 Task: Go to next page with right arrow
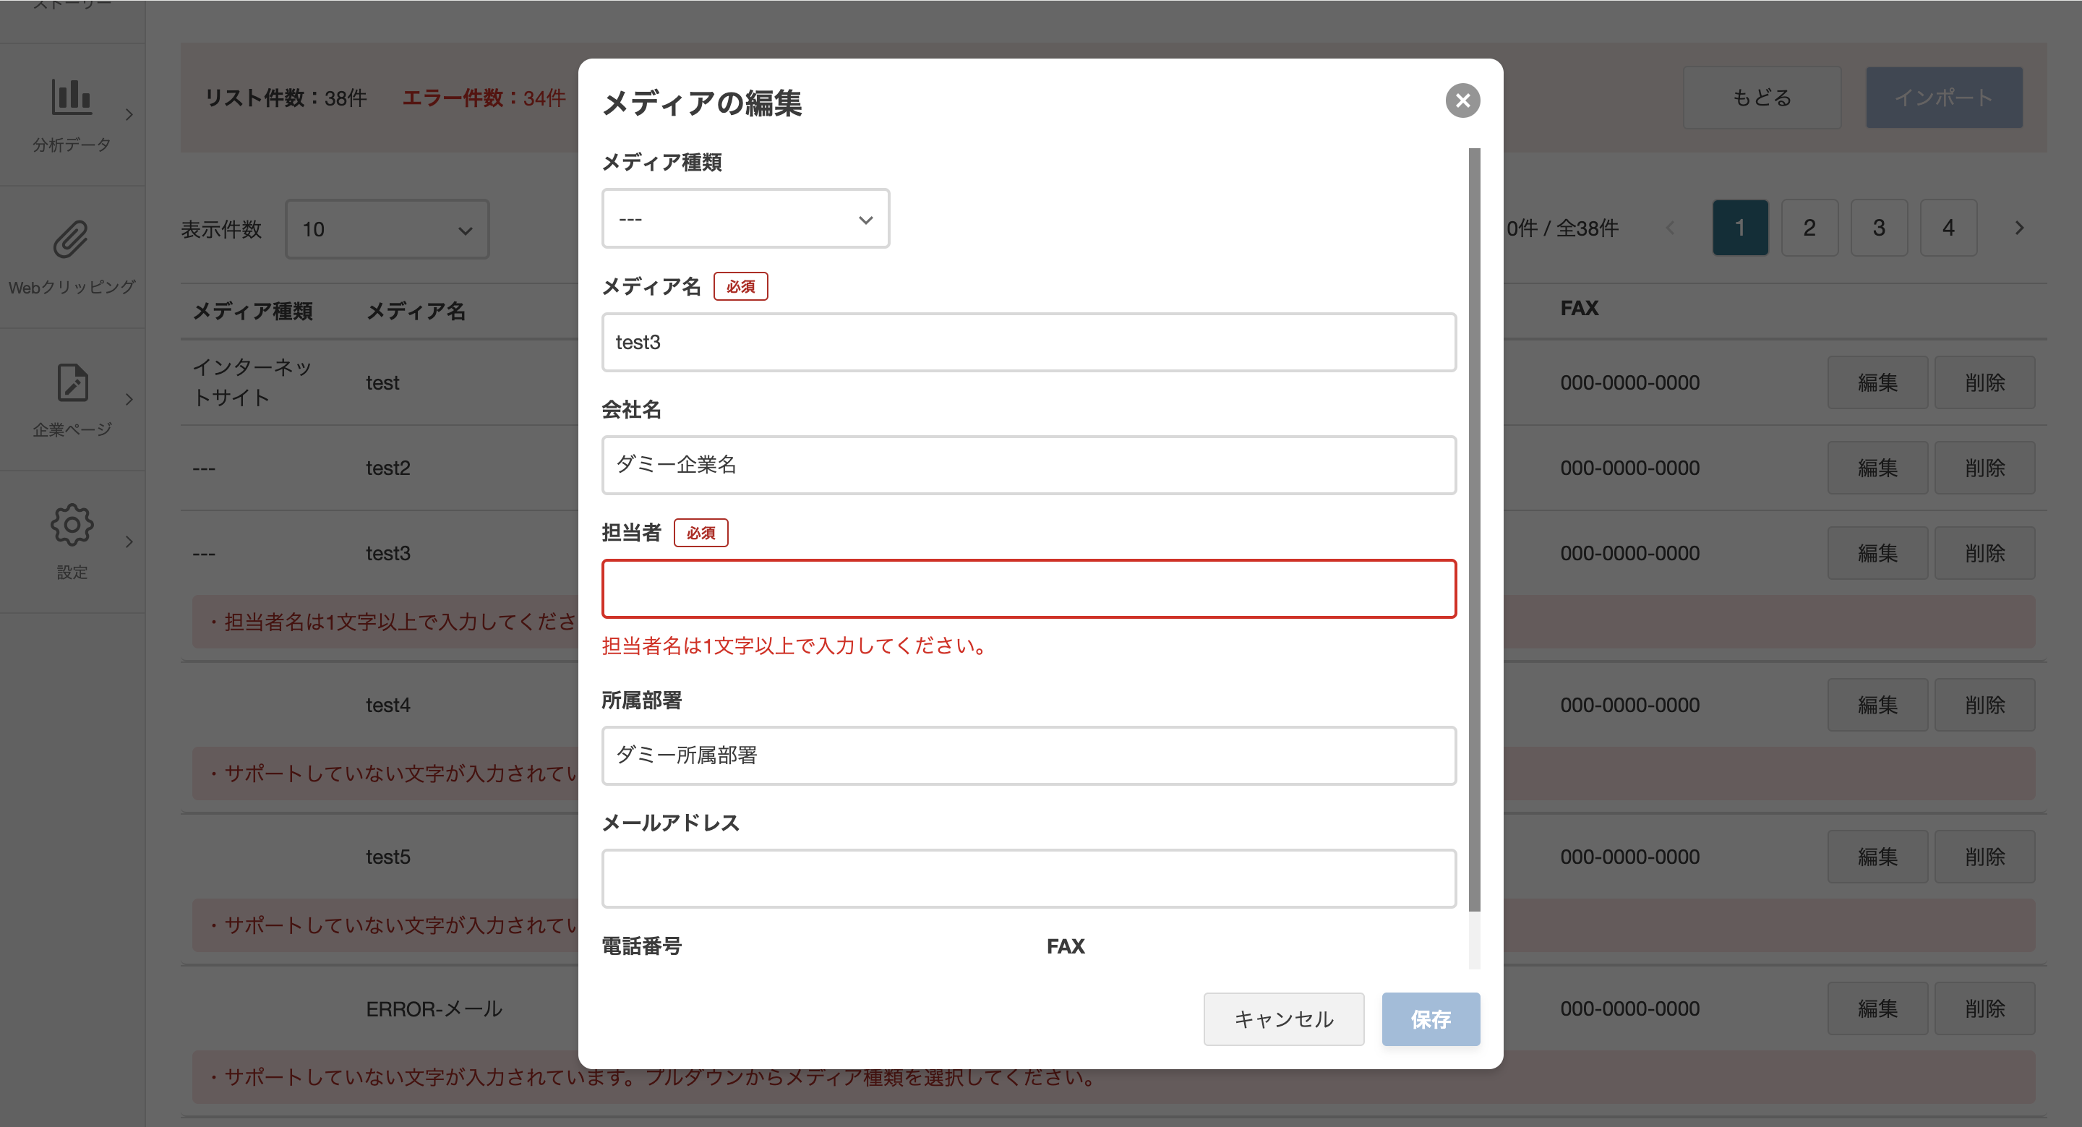click(2019, 228)
